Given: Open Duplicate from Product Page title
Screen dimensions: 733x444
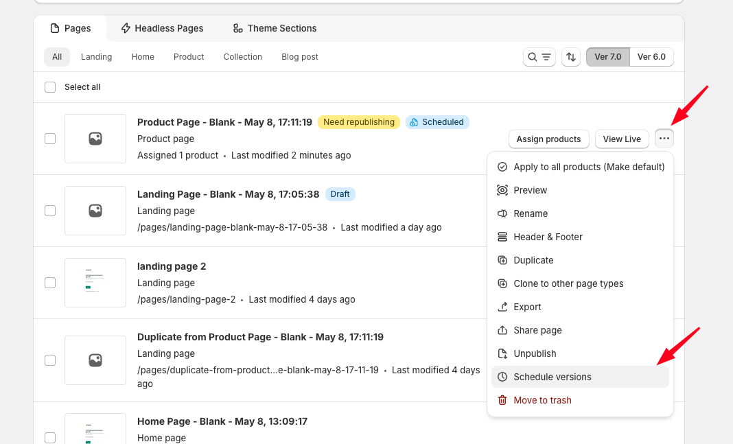Looking at the screenshot, I should tap(260, 337).
